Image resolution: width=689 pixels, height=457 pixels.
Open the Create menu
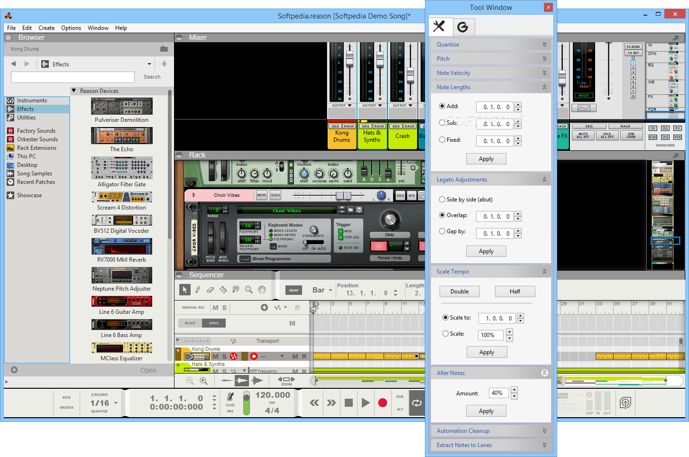46,28
